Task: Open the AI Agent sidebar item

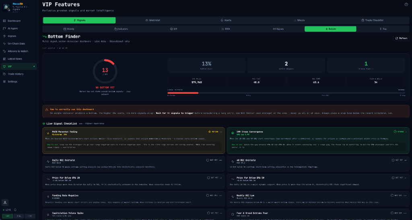Action: pyautogui.click(x=19, y=28)
